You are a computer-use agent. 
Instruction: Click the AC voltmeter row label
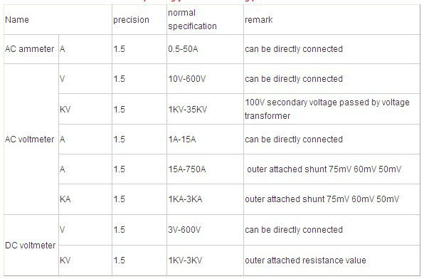tap(29, 139)
